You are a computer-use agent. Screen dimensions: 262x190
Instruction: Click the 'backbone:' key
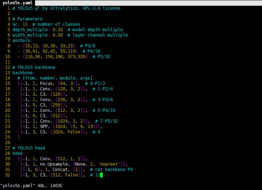click(x=24, y=73)
